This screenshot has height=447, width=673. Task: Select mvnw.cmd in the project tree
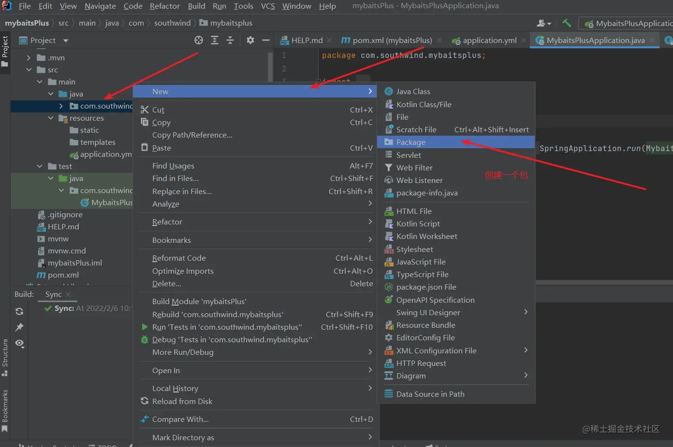[67, 251]
